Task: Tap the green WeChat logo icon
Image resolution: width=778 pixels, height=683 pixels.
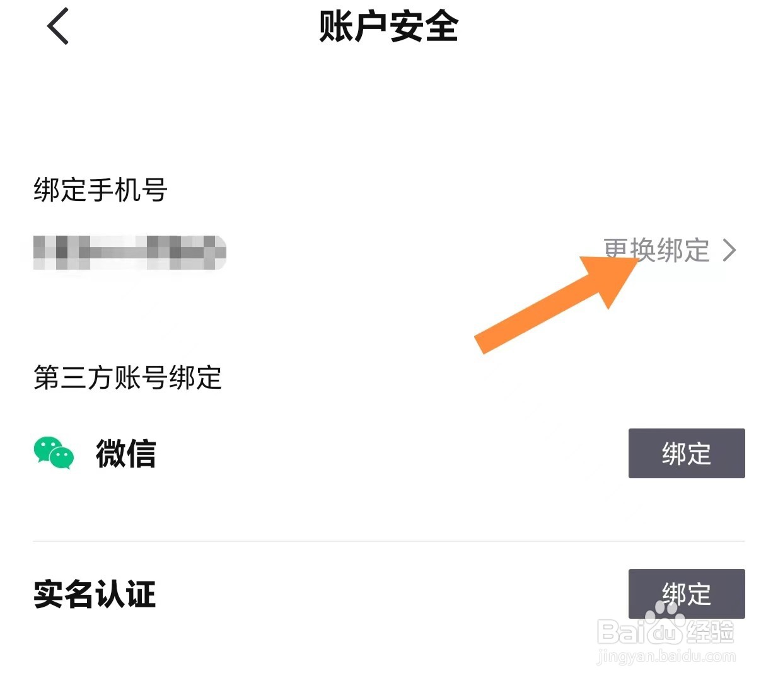Action: pyautogui.click(x=54, y=453)
